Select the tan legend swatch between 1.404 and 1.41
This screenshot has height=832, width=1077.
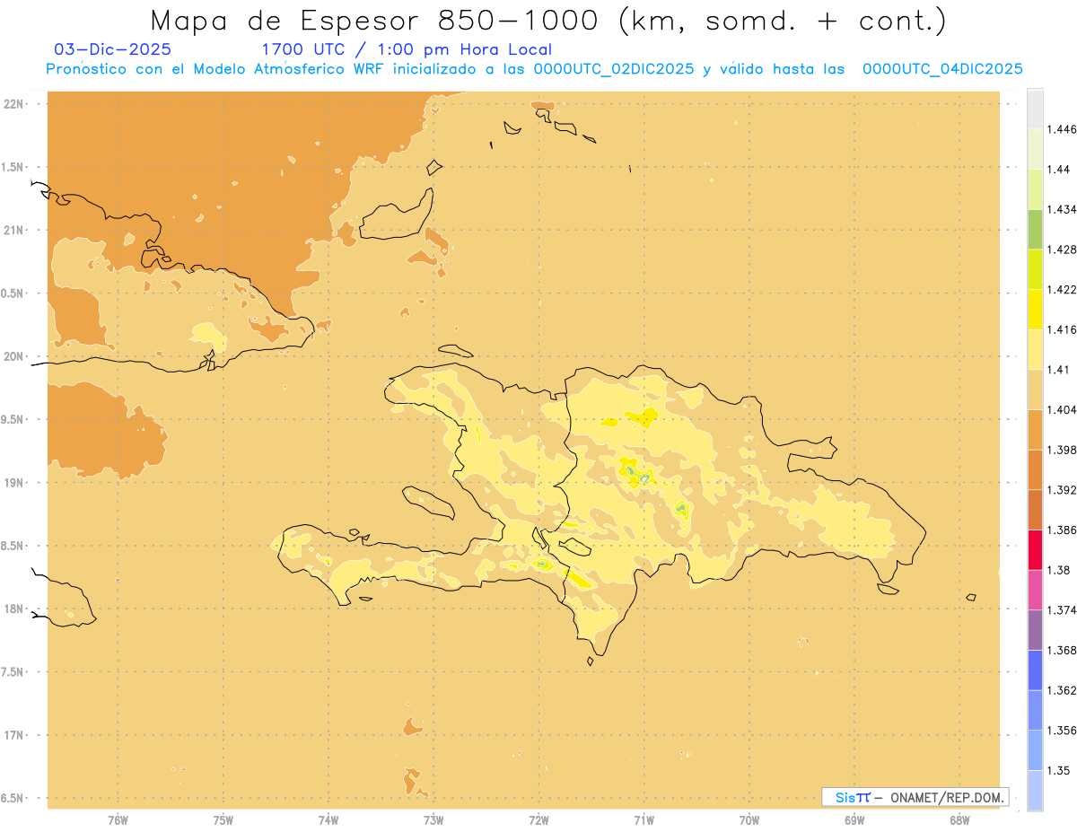pyautogui.click(x=1035, y=390)
